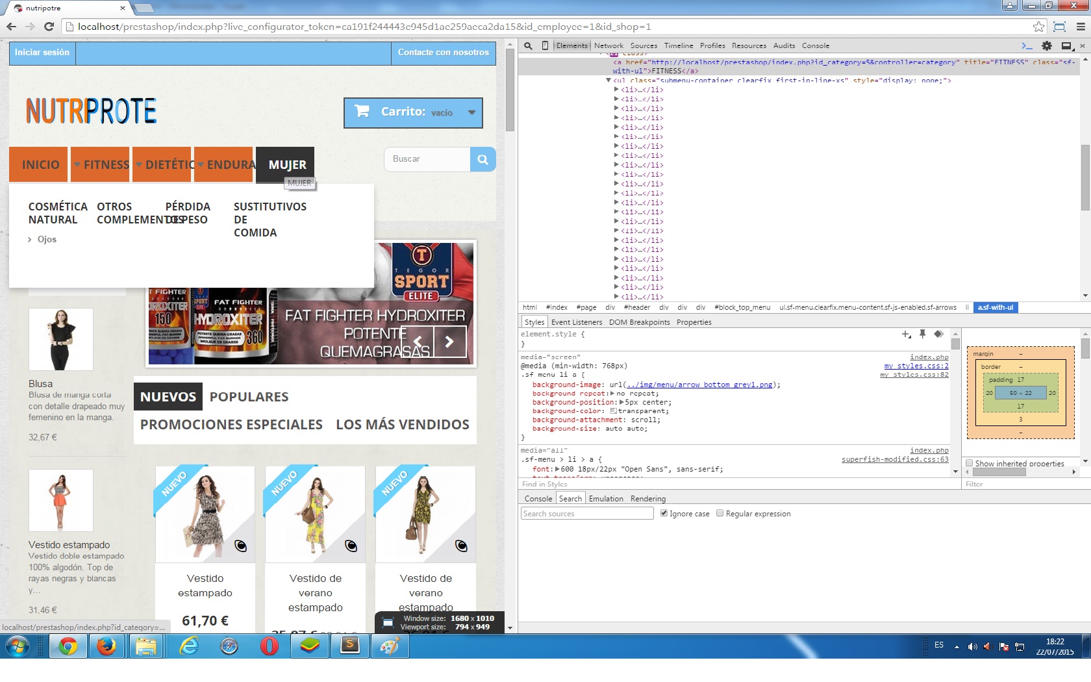This screenshot has height=682, width=1091.
Task: Click the New Style Rule plus icon
Action: [906, 334]
